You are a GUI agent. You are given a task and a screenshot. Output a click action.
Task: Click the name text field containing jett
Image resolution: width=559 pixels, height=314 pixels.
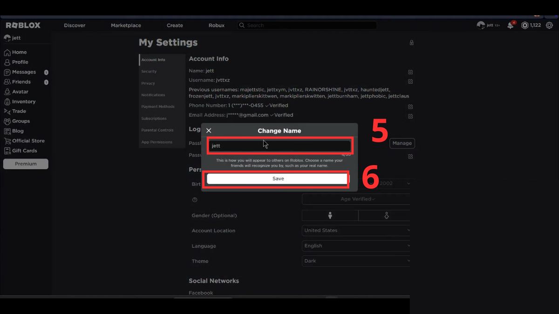279,146
